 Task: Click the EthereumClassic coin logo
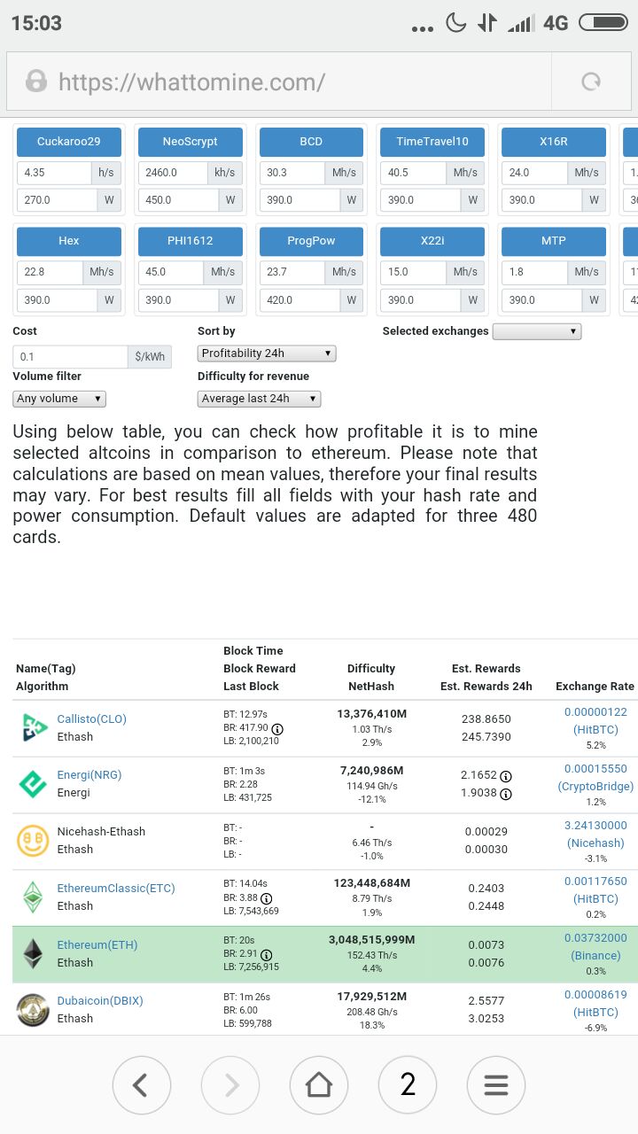pyautogui.click(x=33, y=897)
